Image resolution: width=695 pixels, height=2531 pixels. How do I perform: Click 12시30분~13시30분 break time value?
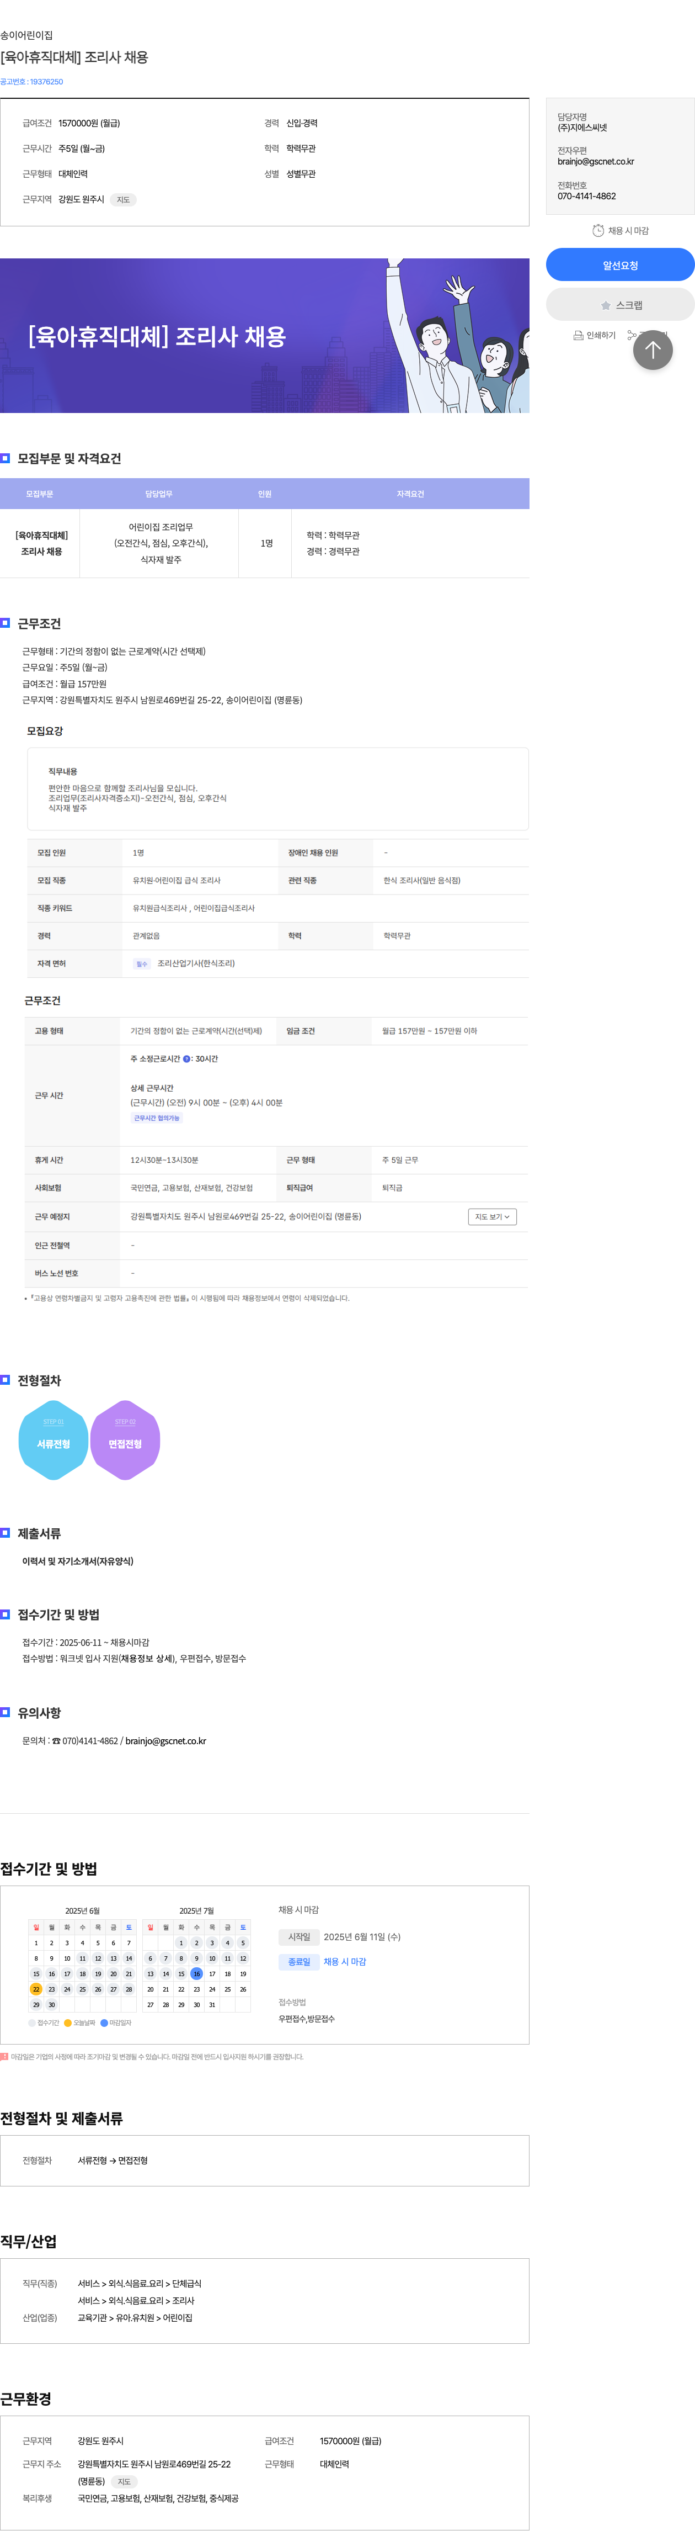165,1161
